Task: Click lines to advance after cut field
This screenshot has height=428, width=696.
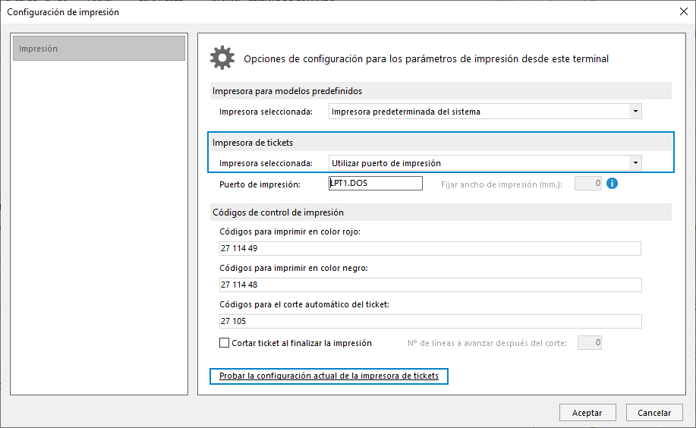Action: (x=590, y=342)
